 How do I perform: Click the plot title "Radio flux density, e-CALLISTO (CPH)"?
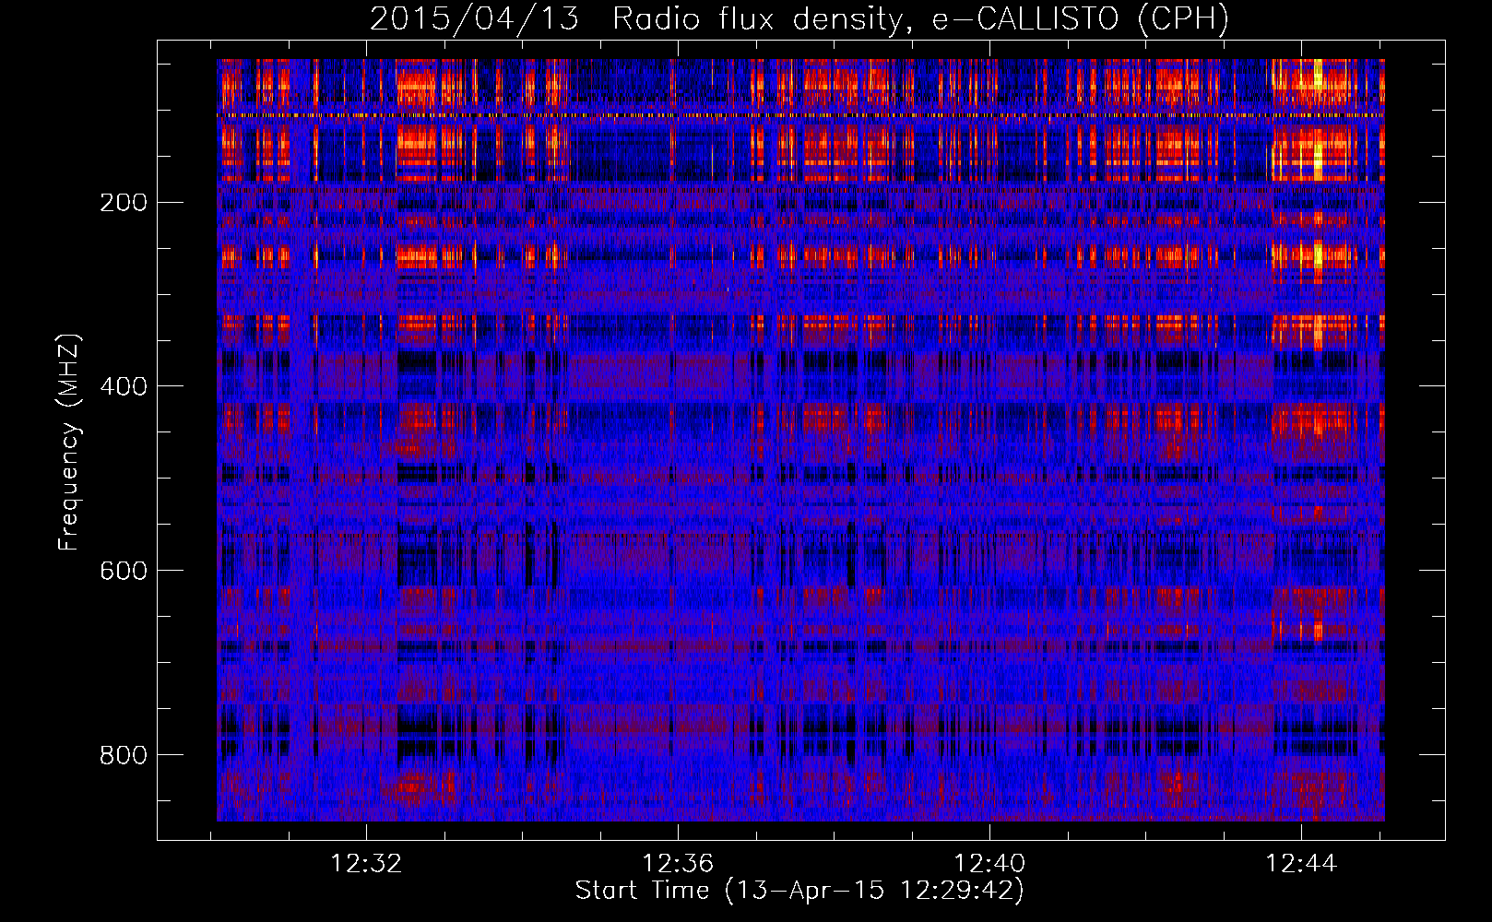coord(920,18)
